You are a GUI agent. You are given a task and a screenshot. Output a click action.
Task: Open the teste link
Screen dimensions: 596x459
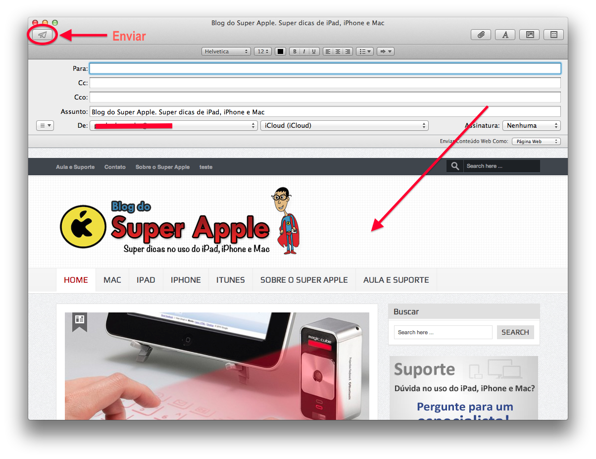coord(206,167)
